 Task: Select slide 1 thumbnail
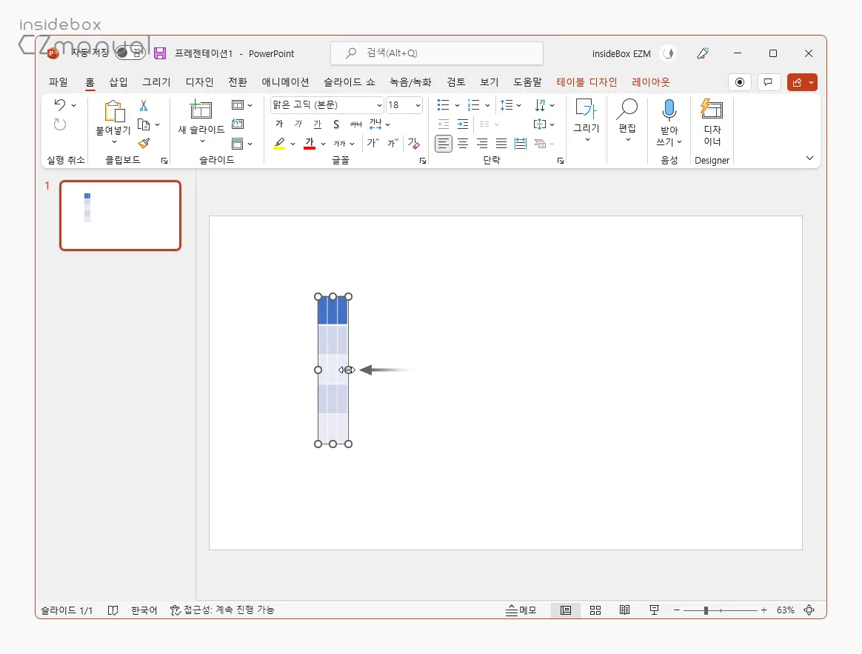(x=120, y=216)
